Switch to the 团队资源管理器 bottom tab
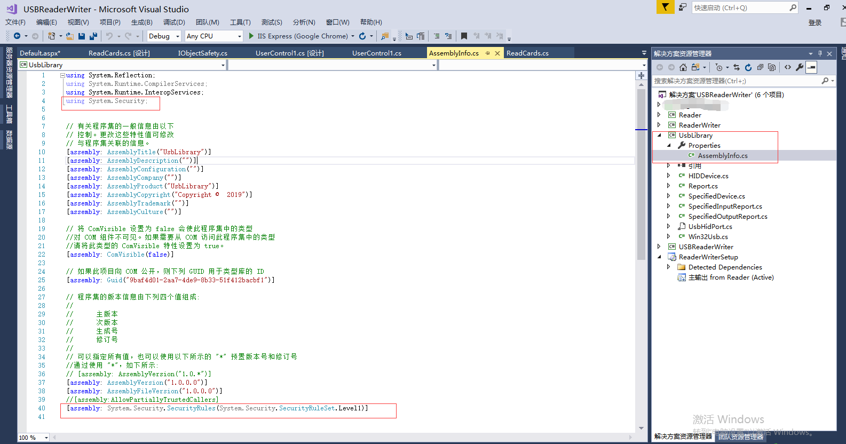846x444 pixels. coord(741,437)
